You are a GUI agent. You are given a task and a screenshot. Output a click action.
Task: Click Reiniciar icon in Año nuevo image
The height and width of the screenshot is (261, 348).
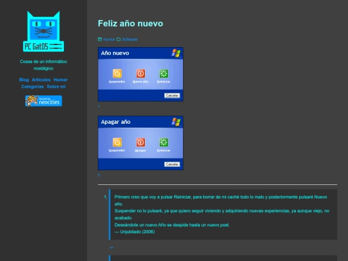click(164, 73)
